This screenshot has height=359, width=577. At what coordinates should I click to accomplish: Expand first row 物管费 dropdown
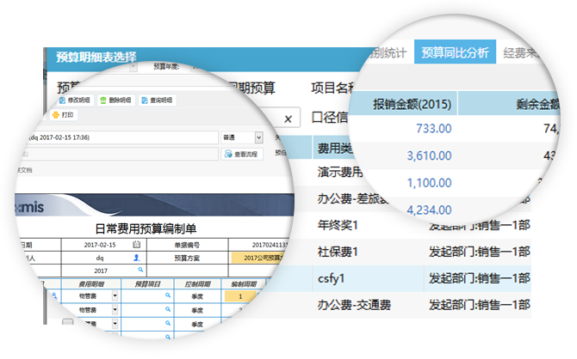(x=115, y=295)
